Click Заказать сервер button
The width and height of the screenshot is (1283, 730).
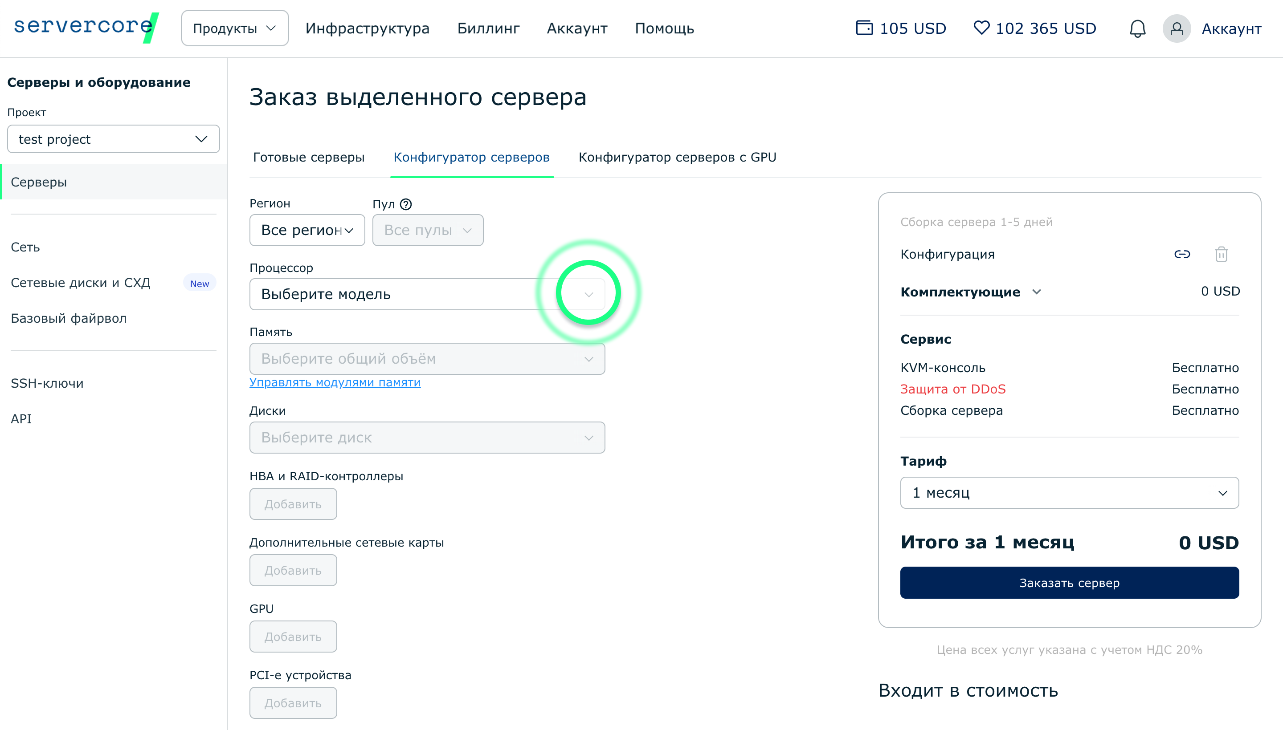pos(1069,583)
